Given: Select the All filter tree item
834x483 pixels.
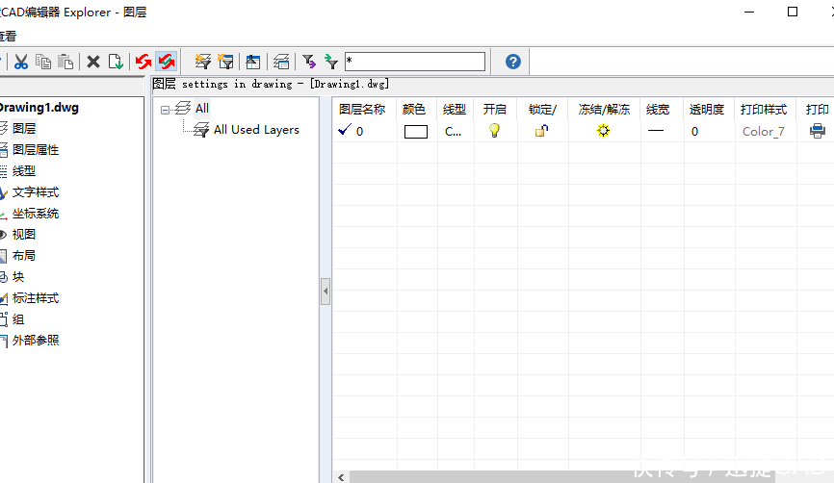Looking at the screenshot, I should 202,109.
